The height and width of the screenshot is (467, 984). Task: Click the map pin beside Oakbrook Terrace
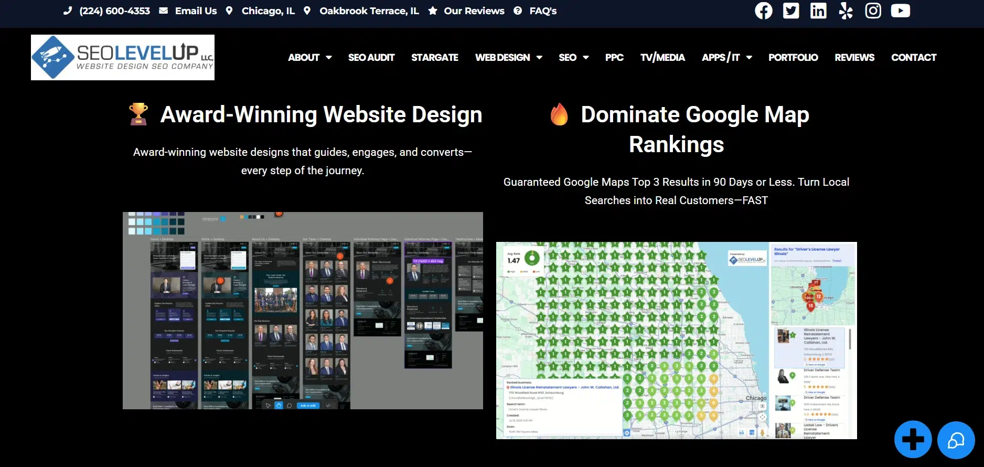307,10
